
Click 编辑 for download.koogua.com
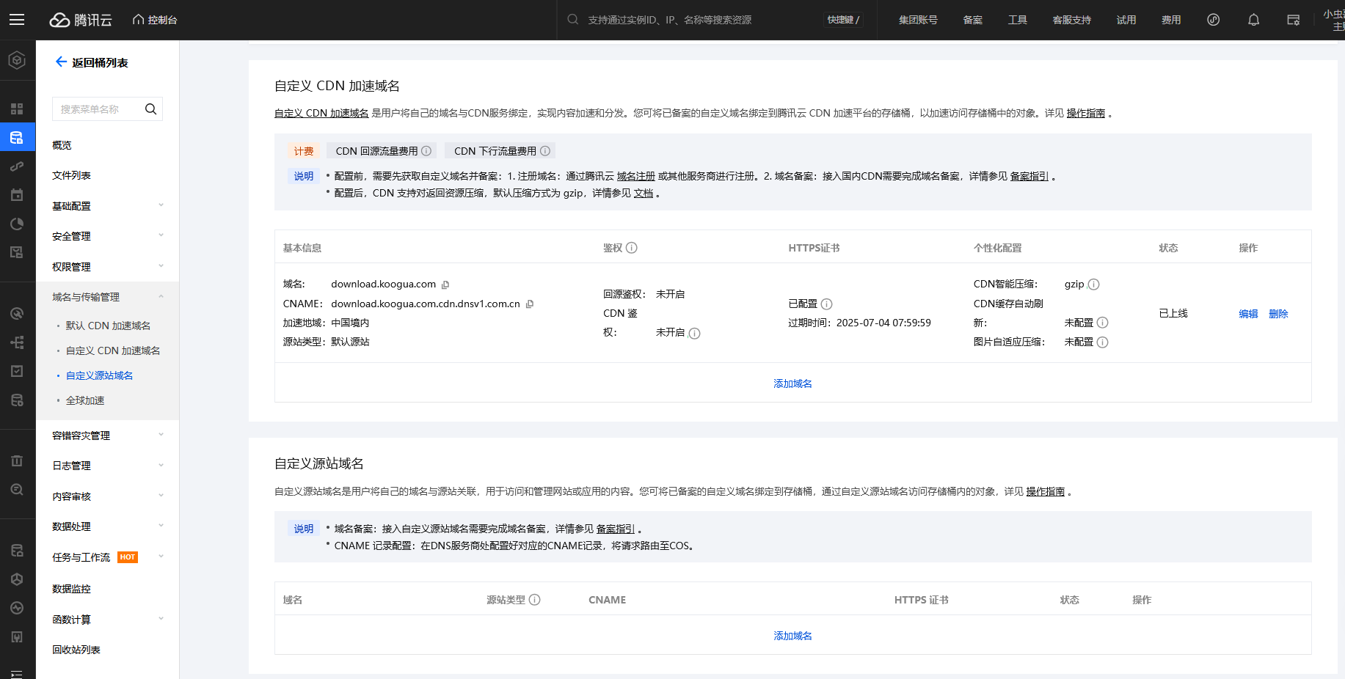(1248, 314)
